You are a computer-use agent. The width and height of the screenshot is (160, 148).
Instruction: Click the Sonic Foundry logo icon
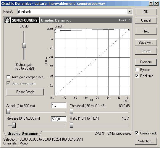[x=7, y=20]
